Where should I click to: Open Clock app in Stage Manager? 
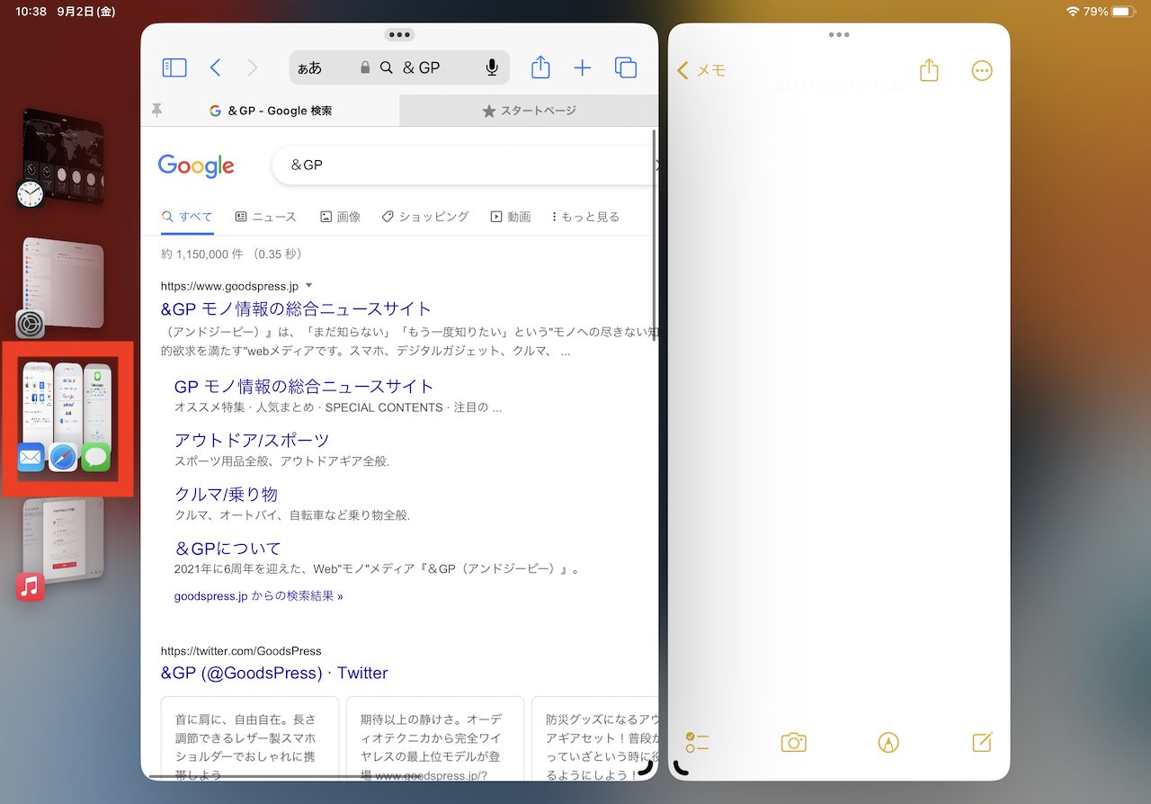pyautogui.click(x=59, y=159)
